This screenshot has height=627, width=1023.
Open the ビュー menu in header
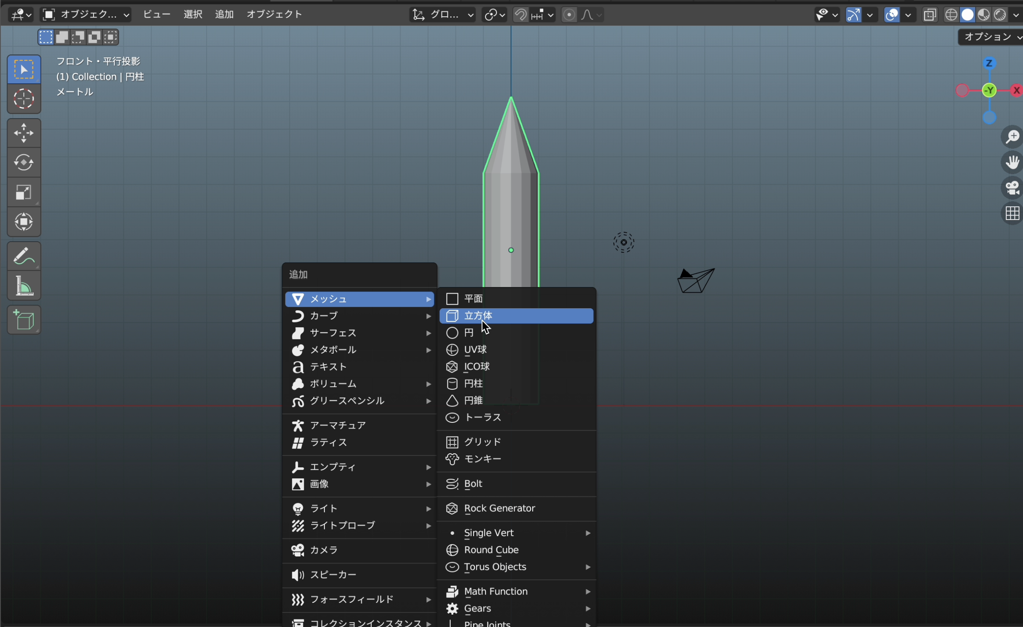[x=157, y=14]
